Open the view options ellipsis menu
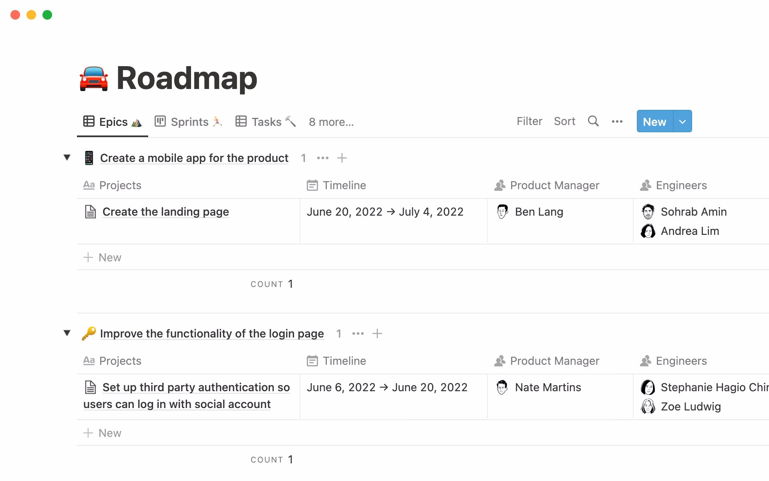 (617, 121)
